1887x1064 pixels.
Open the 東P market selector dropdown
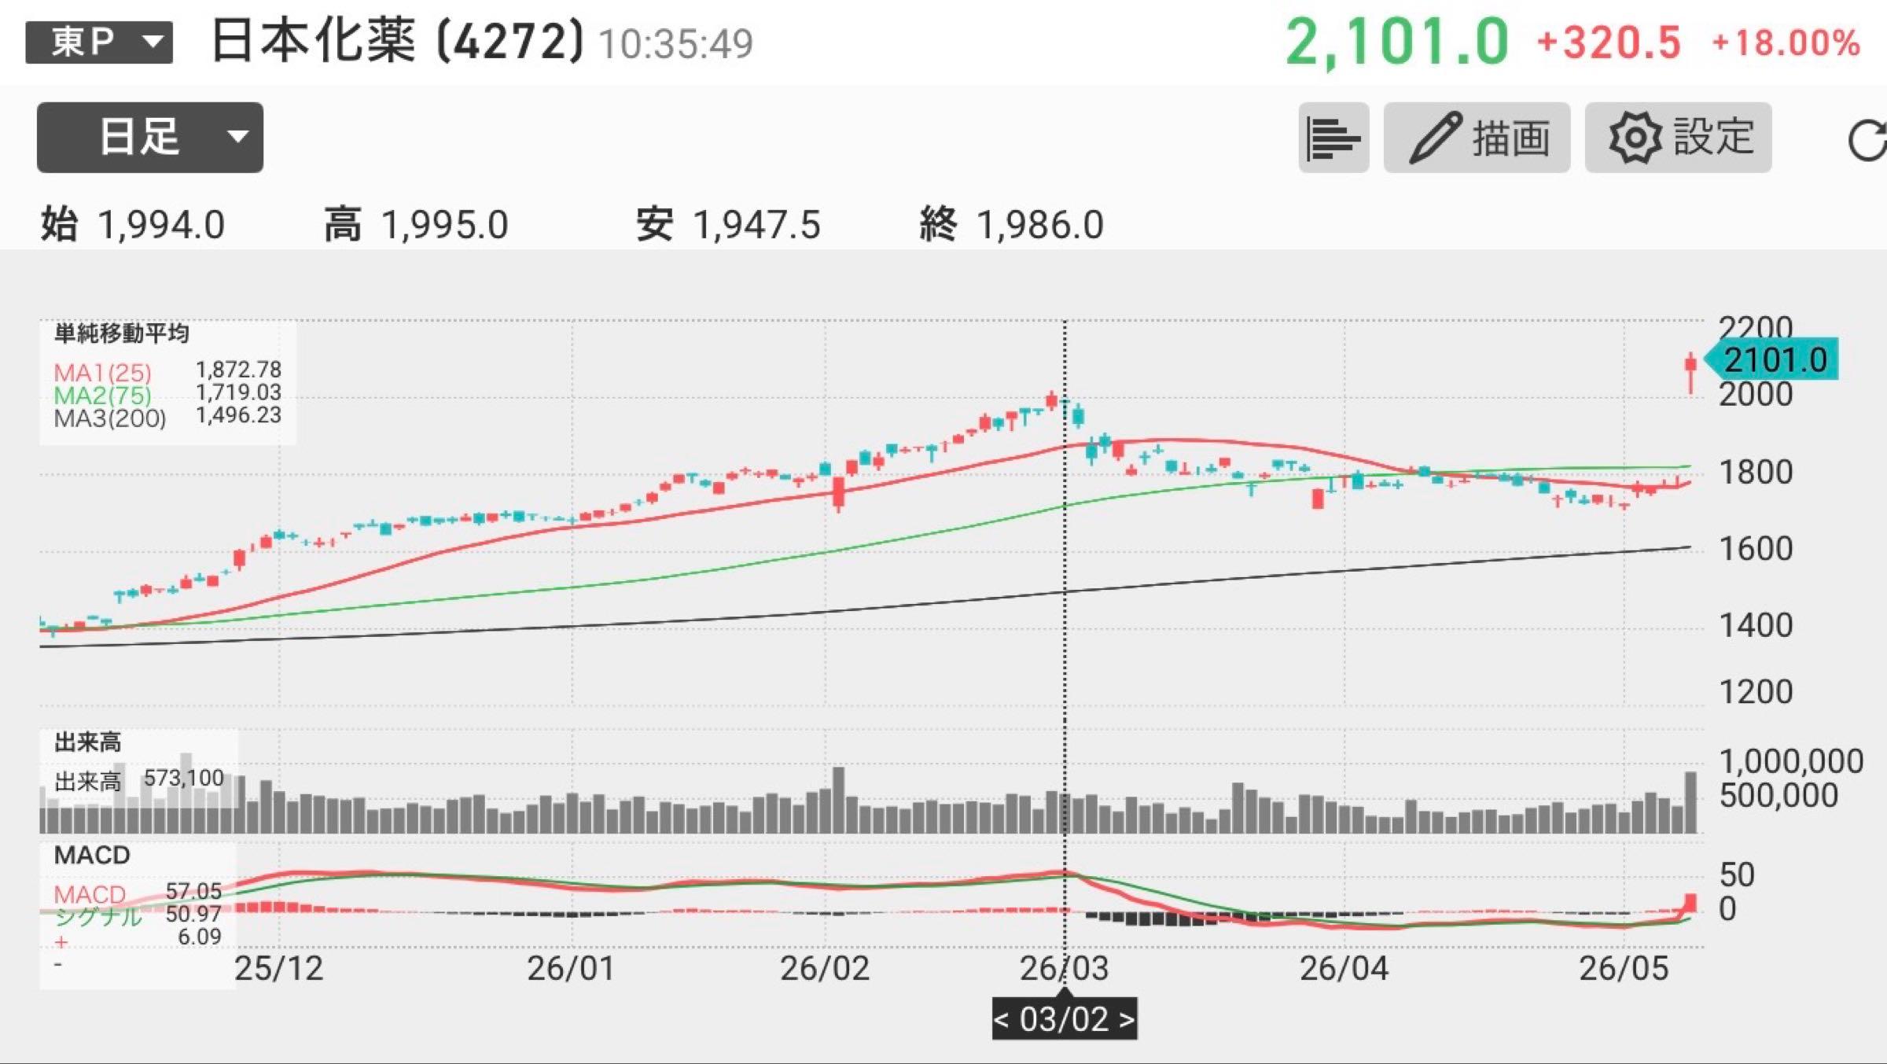tap(99, 42)
